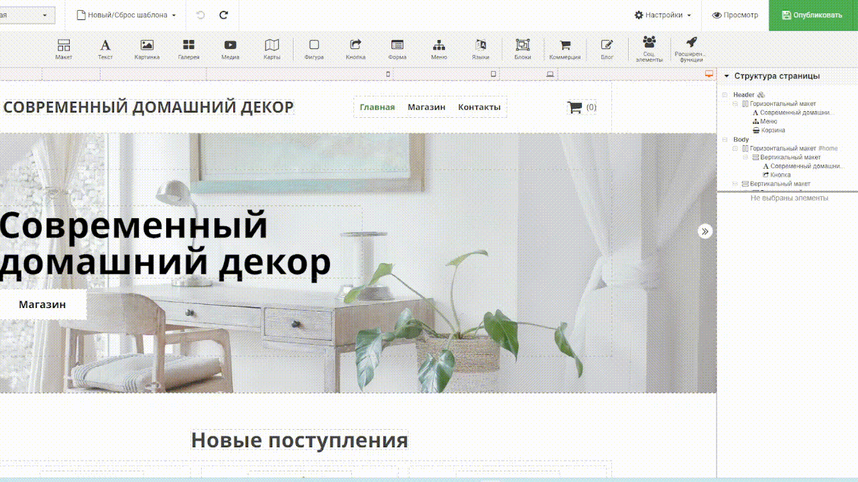Insert a Медиа video element
858x482 pixels.
pyautogui.click(x=230, y=49)
